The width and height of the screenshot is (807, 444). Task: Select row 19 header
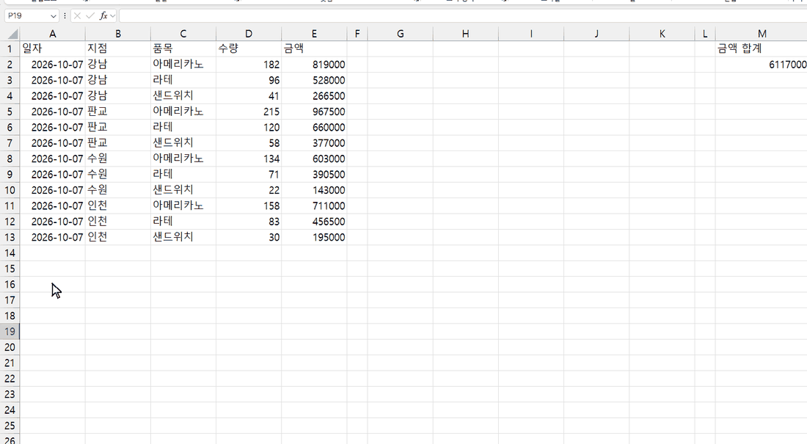pyautogui.click(x=10, y=332)
